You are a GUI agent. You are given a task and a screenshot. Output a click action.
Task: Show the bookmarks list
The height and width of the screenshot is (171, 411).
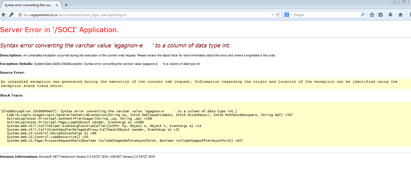point(381,15)
